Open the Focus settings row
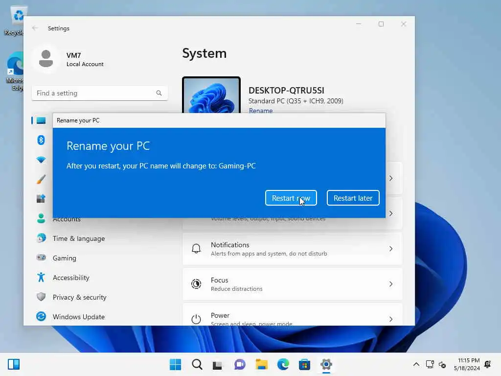Image resolution: width=501 pixels, height=376 pixels. (292, 284)
